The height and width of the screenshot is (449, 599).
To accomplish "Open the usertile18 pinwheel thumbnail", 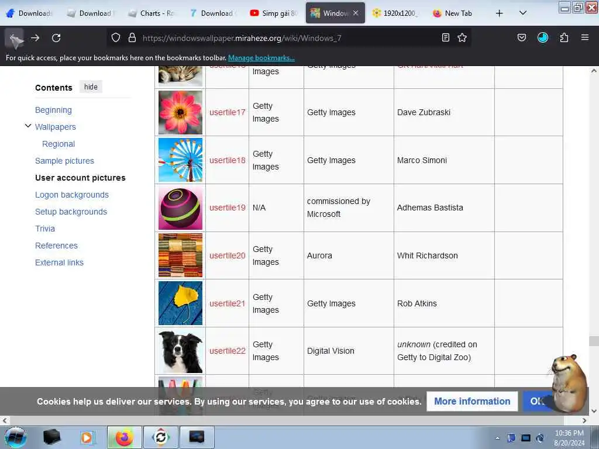I will click(x=180, y=160).
